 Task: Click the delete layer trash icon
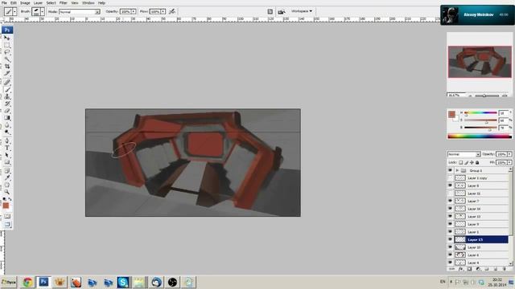(505, 269)
